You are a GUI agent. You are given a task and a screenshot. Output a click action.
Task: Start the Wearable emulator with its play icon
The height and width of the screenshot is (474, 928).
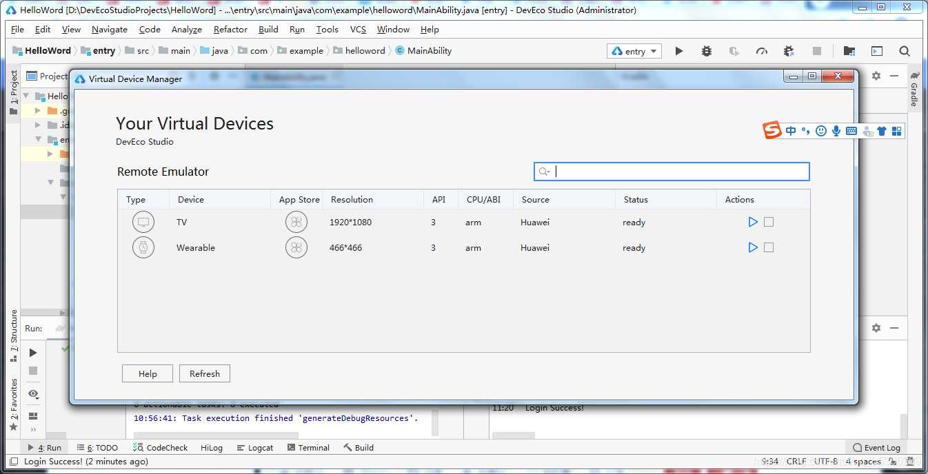(753, 247)
